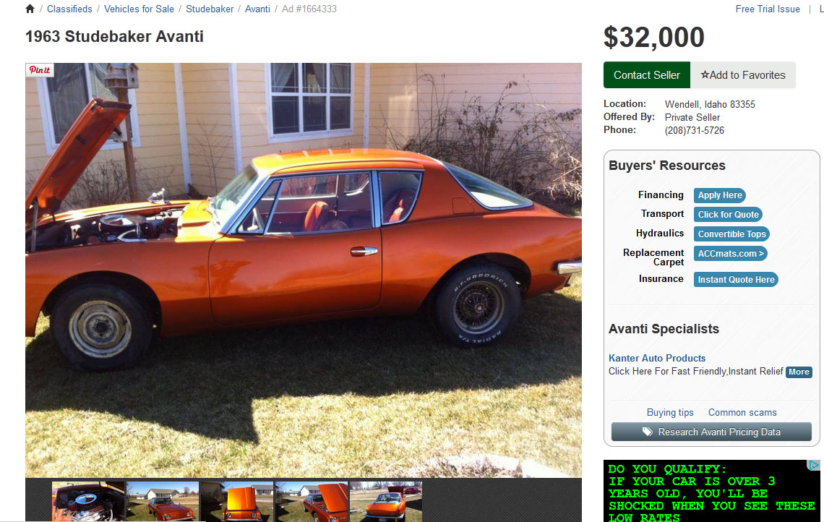Image resolution: width=824 pixels, height=522 pixels.
Task: Click the Free Trial Issue link
Action: [767, 9]
